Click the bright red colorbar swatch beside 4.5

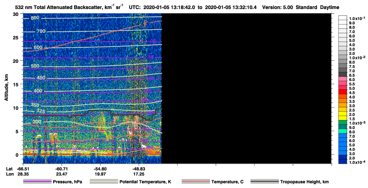[x=343, y=92]
